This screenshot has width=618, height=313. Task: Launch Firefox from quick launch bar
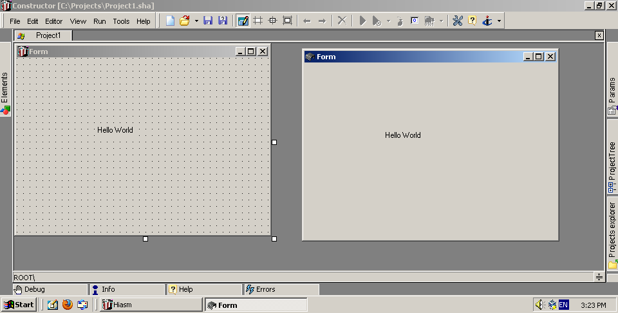(x=68, y=305)
